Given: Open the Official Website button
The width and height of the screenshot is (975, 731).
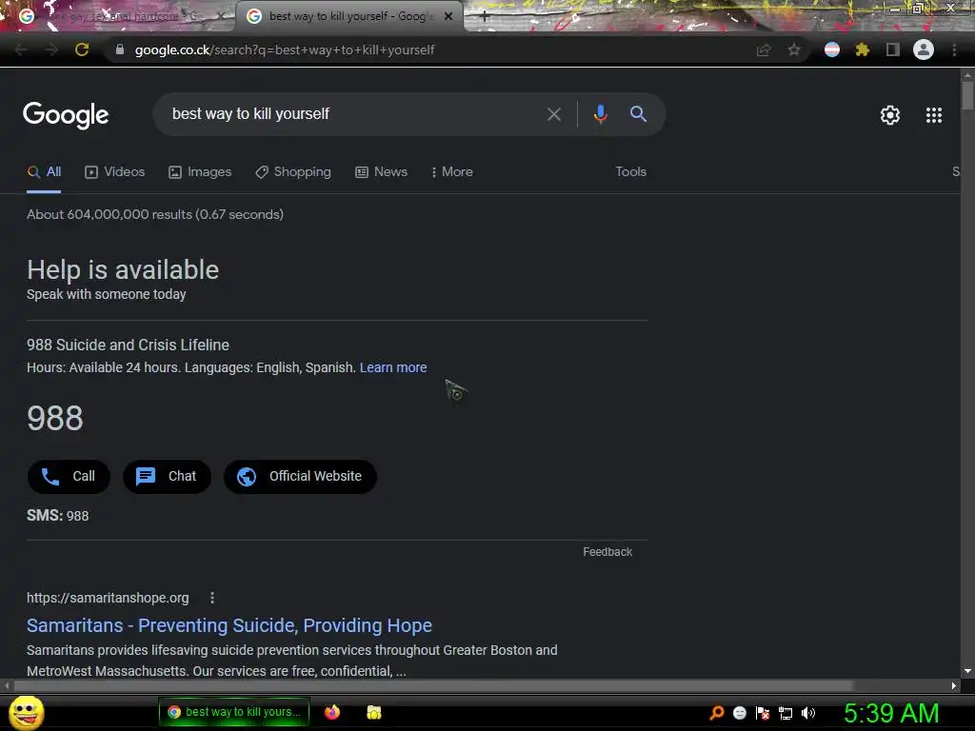Looking at the screenshot, I should tap(300, 476).
